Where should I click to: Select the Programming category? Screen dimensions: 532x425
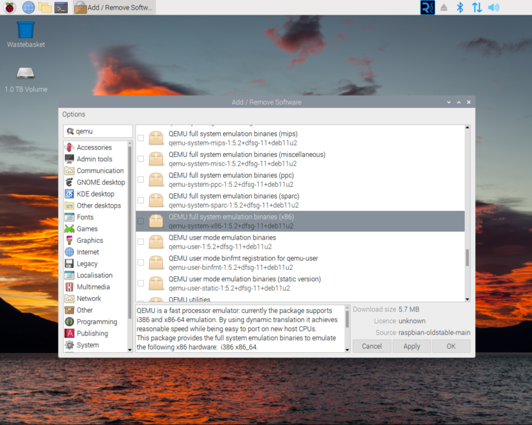(69, 322)
